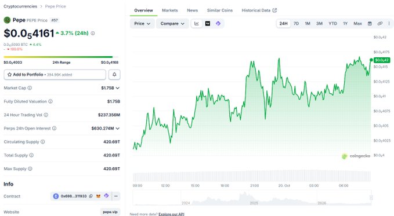Click Explore our API link
The image size is (394, 216).
point(171,214)
